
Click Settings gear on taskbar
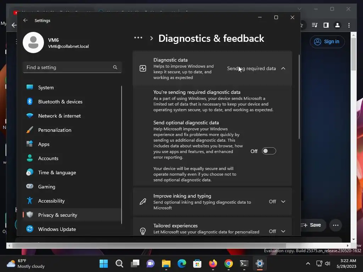coord(260,263)
